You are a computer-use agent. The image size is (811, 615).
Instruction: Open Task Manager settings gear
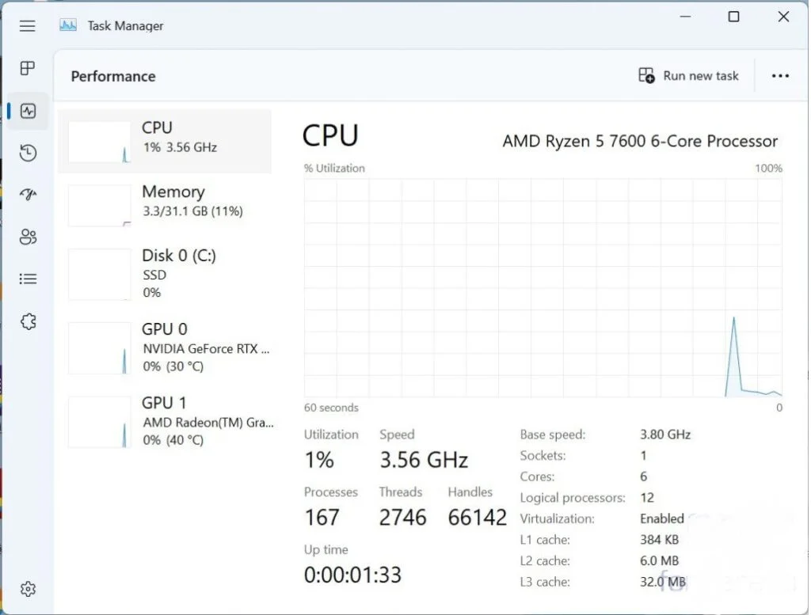28,589
